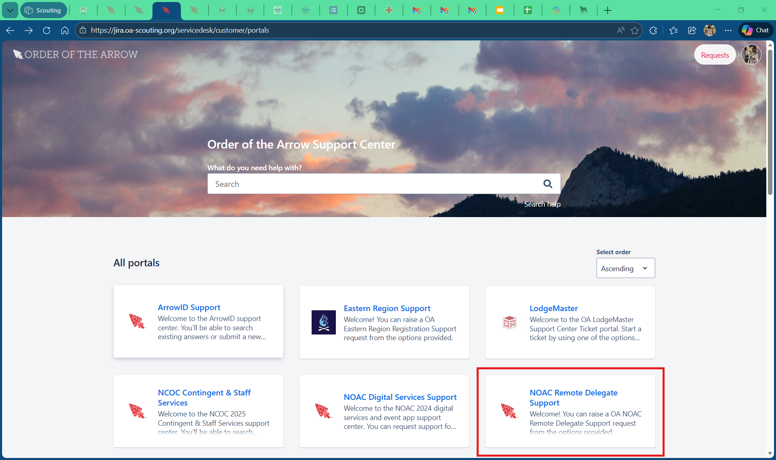Expand the Select order Ascending dropdown
This screenshot has width=776, height=460.
[x=625, y=268]
